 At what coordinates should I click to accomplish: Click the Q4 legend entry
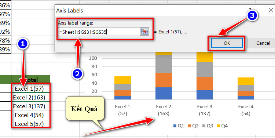click(222, 126)
